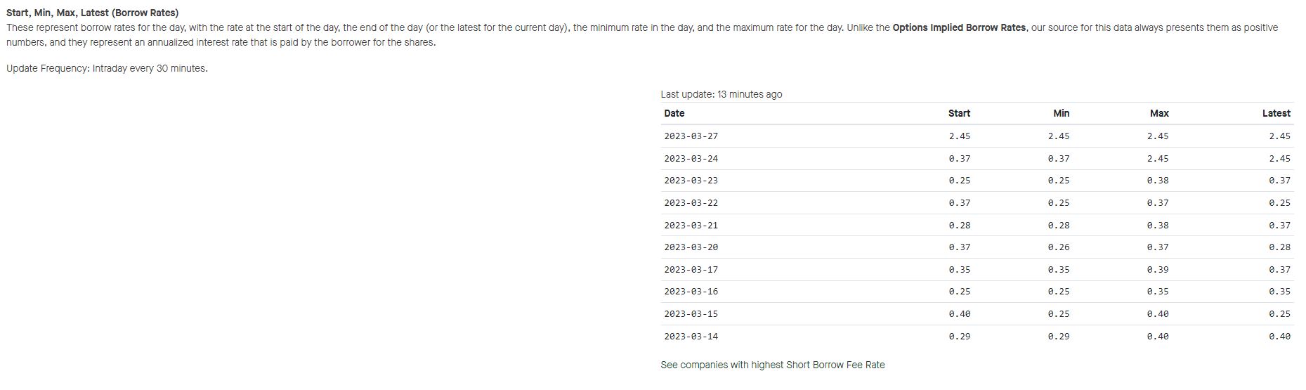This screenshot has width=1306, height=390.
Task: Click the 2023-03-16 row date
Action: [691, 292]
